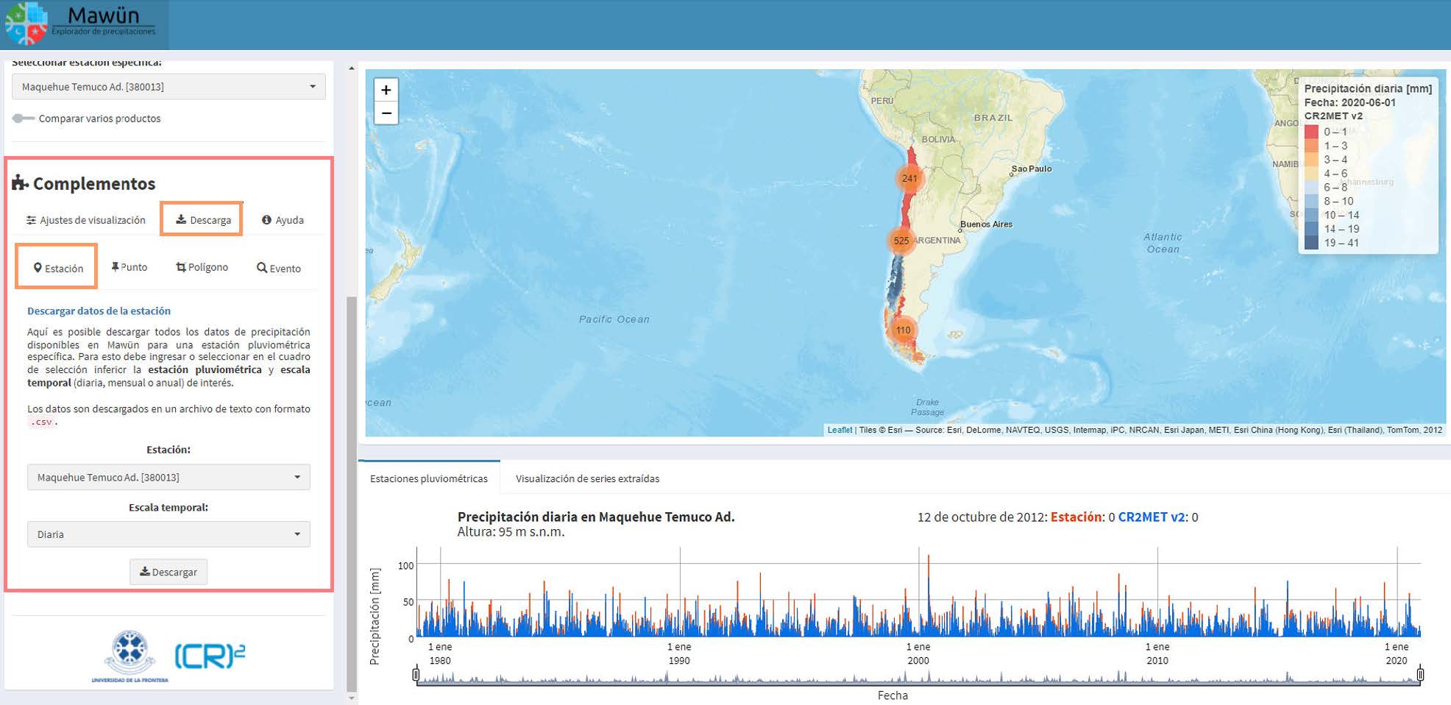Screen dimensions: 1451x705
Task: Open the Escala temporal dropdown
Action: point(168,534)
